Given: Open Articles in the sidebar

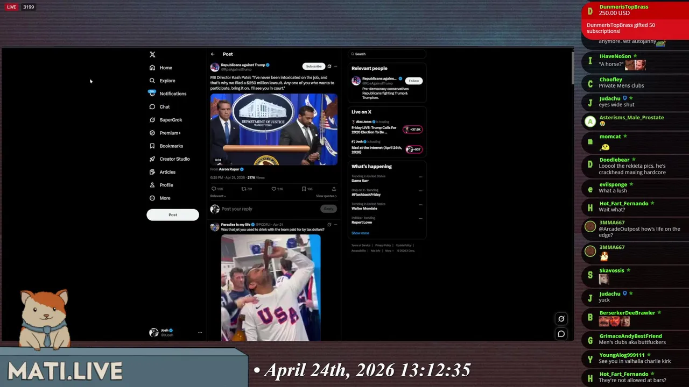Looking at the screenshot, I should pos(163,172).
